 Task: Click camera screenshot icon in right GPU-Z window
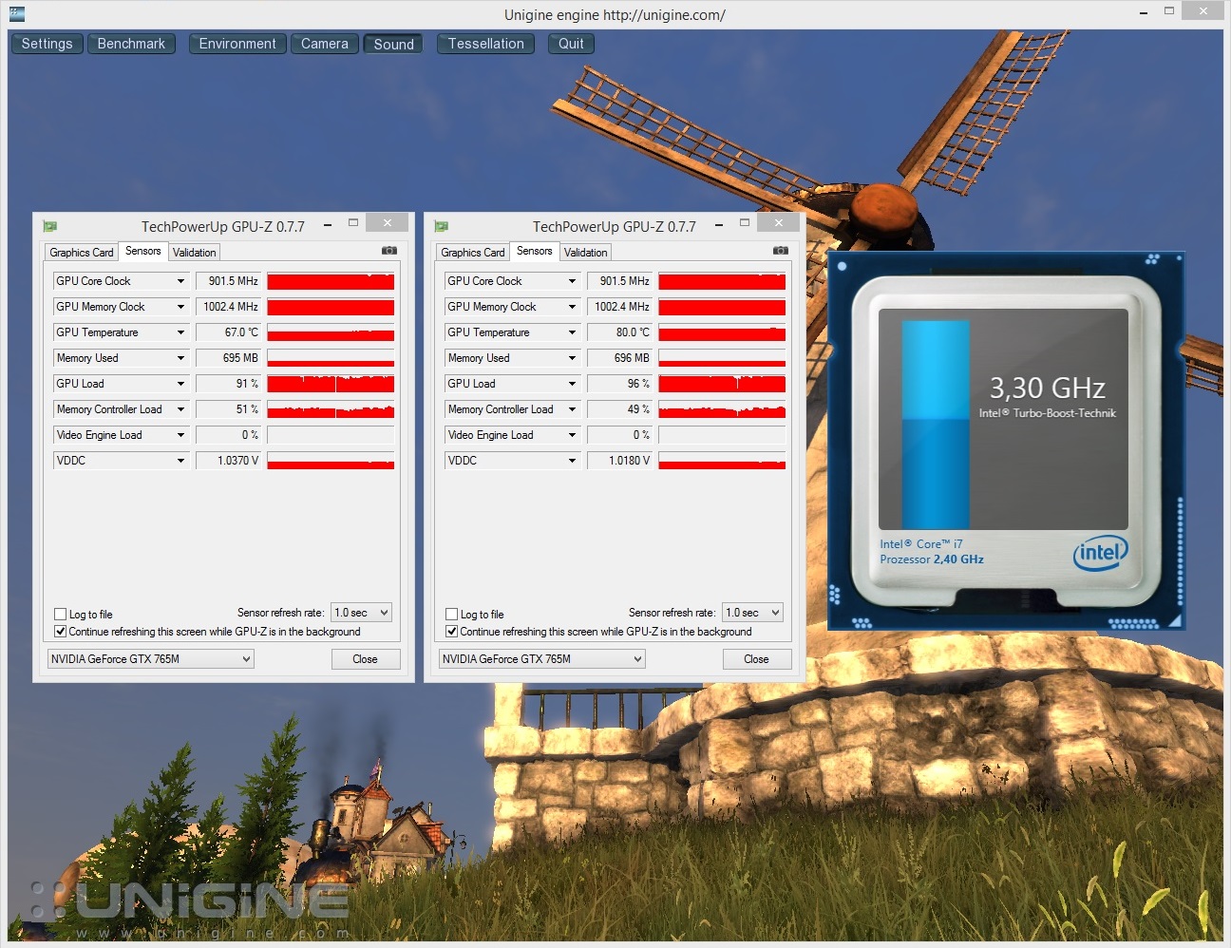pyautogui.click(x=781, y=251)
